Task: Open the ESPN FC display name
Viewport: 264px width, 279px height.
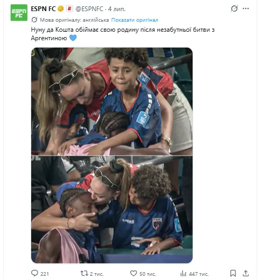Action: 43,8
